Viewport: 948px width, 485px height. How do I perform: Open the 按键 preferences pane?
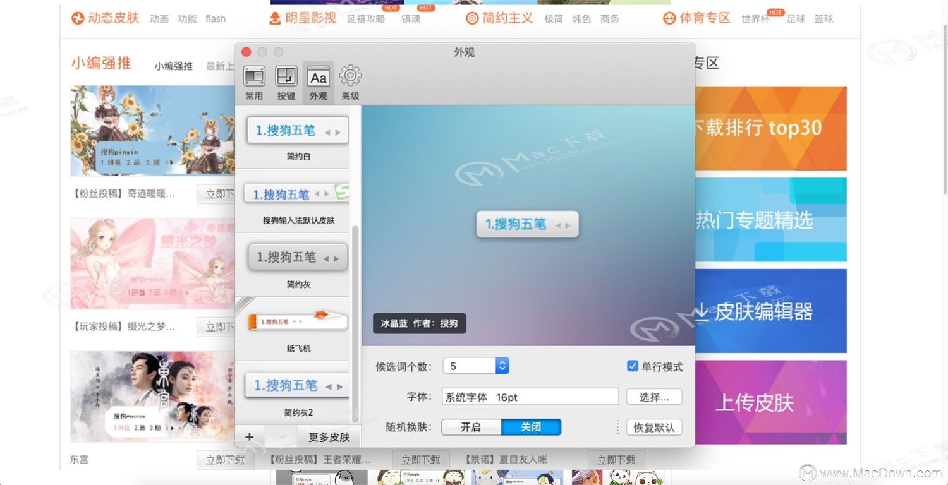pos(286,83)
